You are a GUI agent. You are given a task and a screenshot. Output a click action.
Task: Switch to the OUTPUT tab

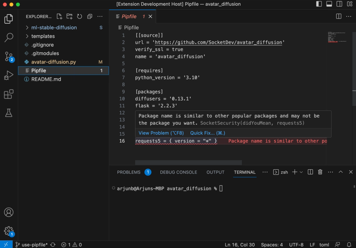point(215,172)
